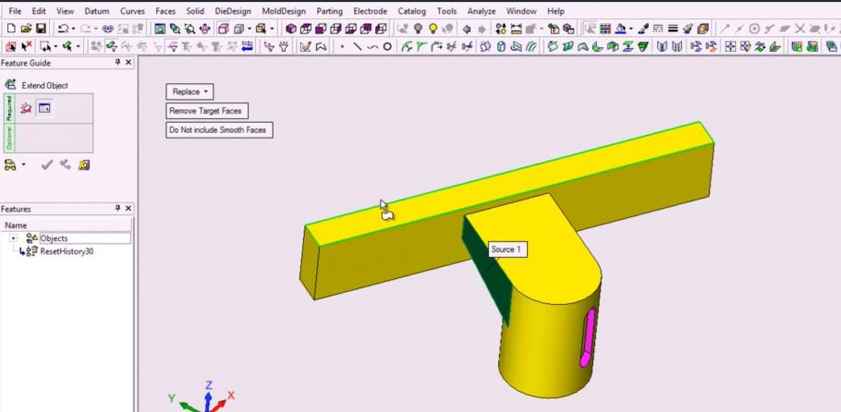Viewport: 841px width, 412px height.
Task: Click the Save floppy disk icon
Action: (x=42, y=29)
